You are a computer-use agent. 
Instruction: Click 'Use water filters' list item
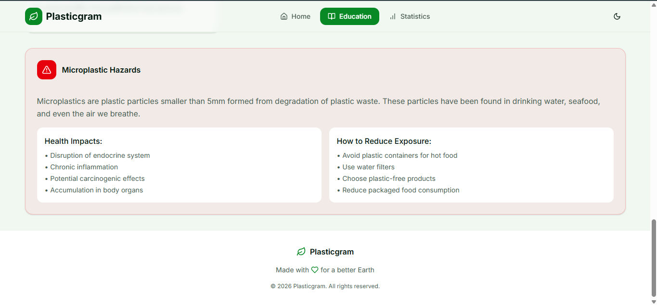(x=366, y=167)
